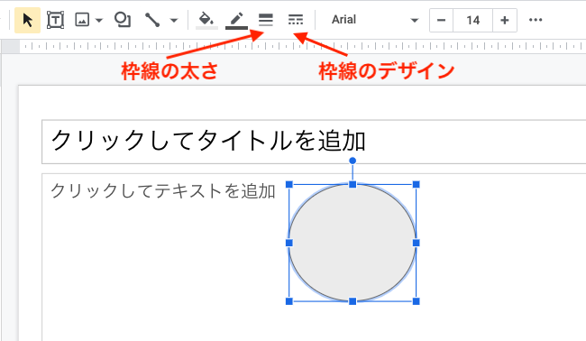
Task: Select the Shape tool
Action: click(x=123, y=20)
